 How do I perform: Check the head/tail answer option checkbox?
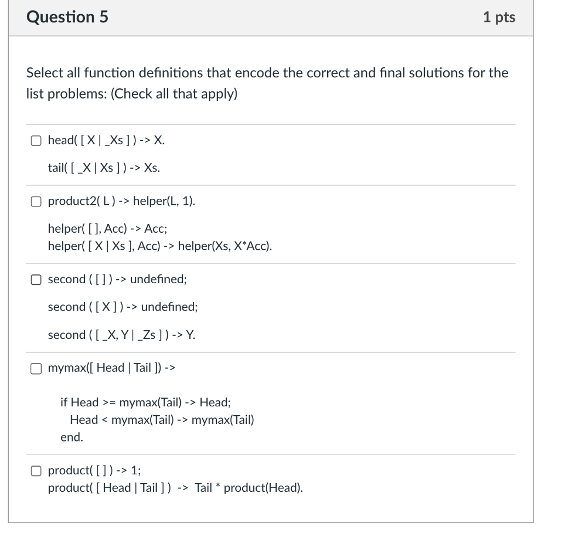(x=36, y=141)
